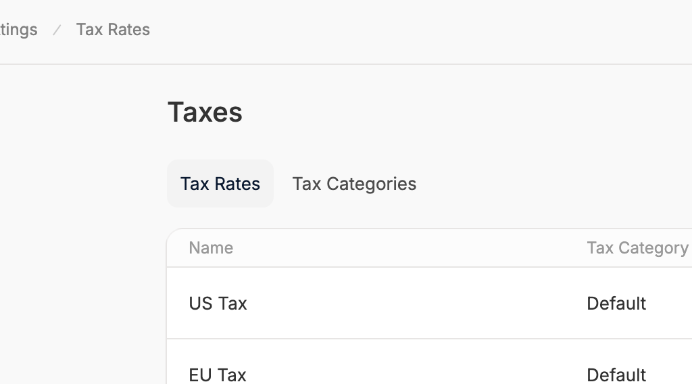Click the Taxes page heading

click(x=205, y=112)
